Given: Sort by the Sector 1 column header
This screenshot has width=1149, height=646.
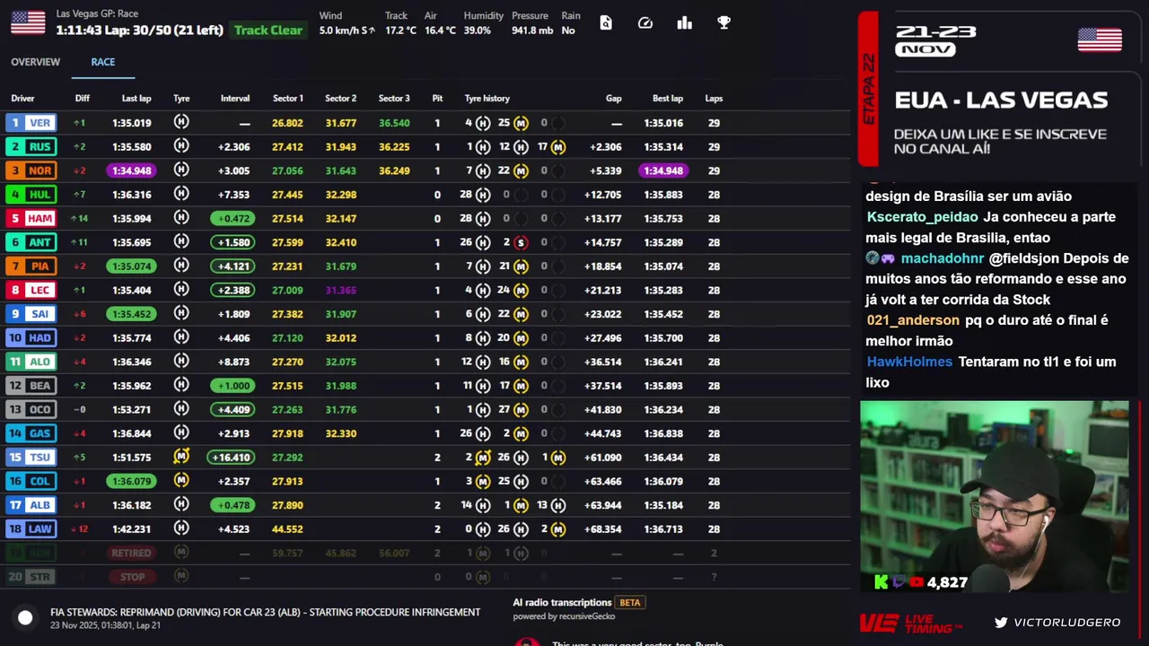Looking at the screenshot, I should click(288, 99).
